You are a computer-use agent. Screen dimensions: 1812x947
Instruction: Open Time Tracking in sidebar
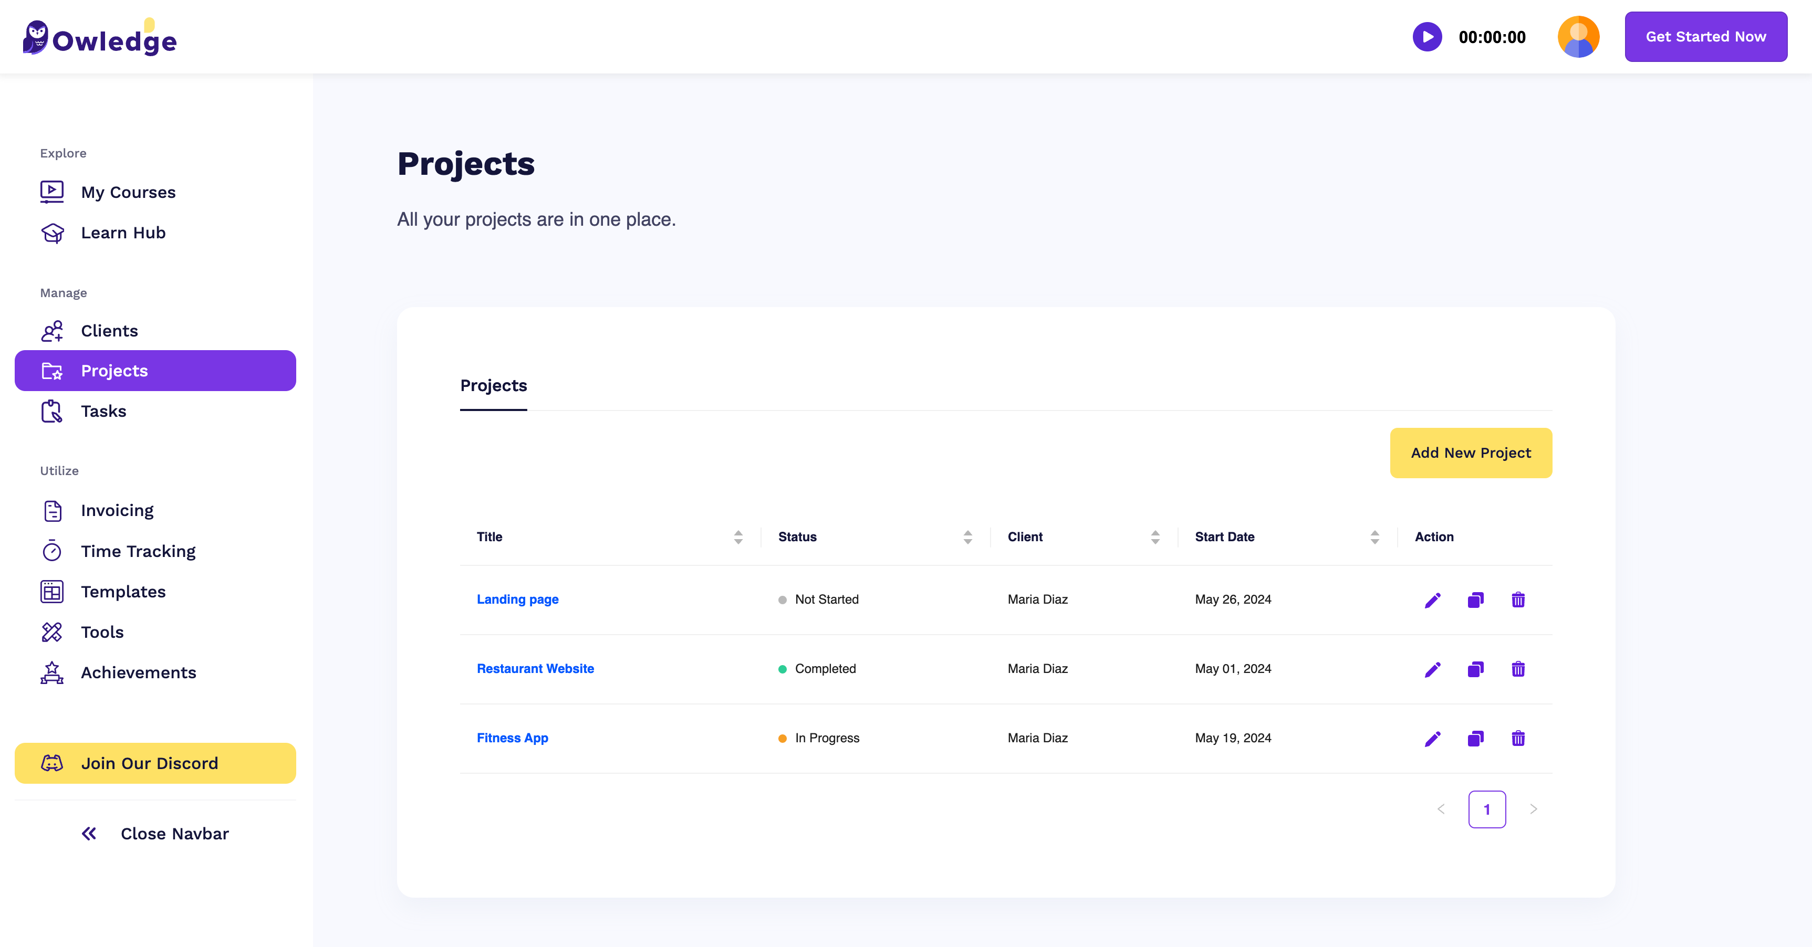(x=138, y=551)
